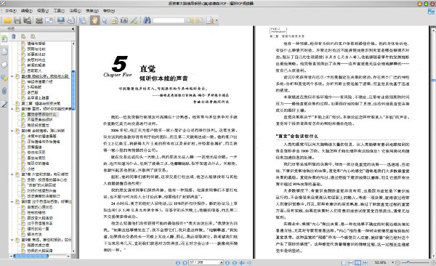Open the 工具(T) menu
436x266 pixels.
coord(59,11)
